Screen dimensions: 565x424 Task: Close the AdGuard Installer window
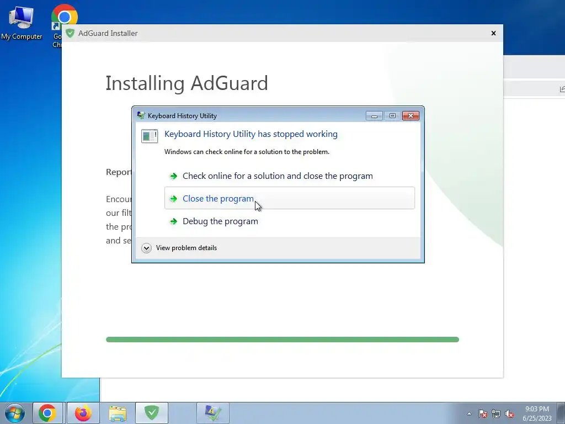(493, 33)
